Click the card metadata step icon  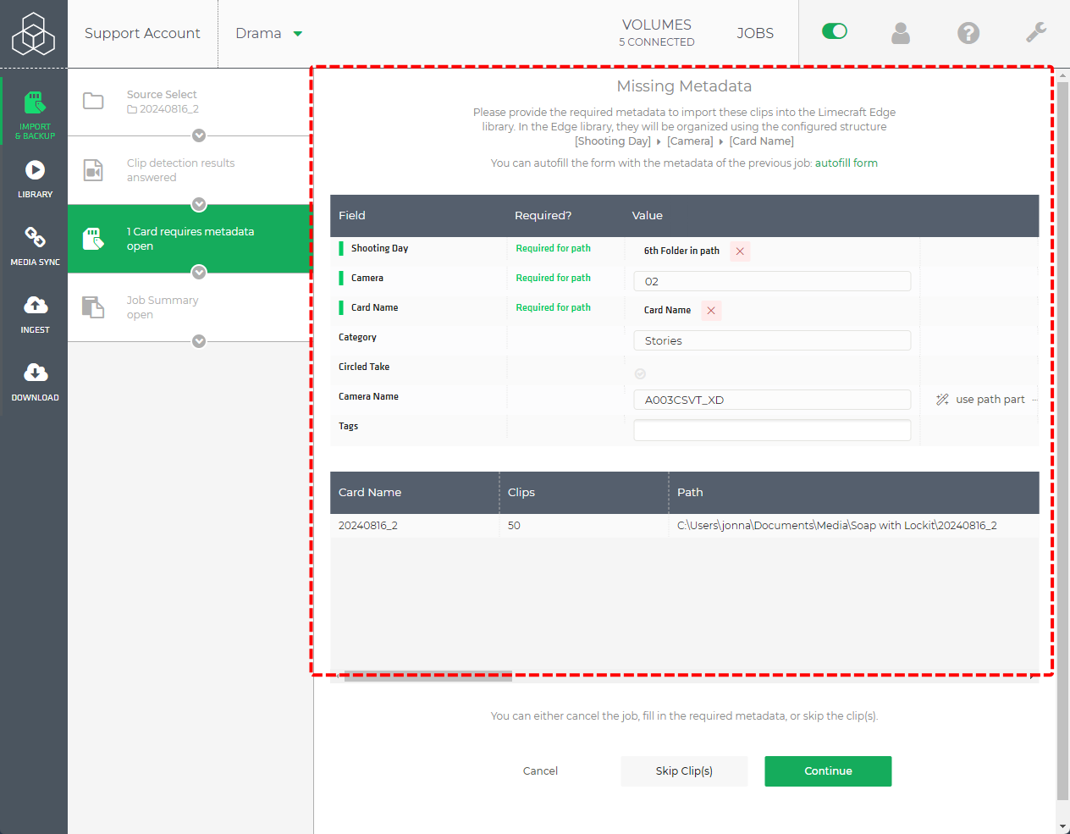(93, 239)
